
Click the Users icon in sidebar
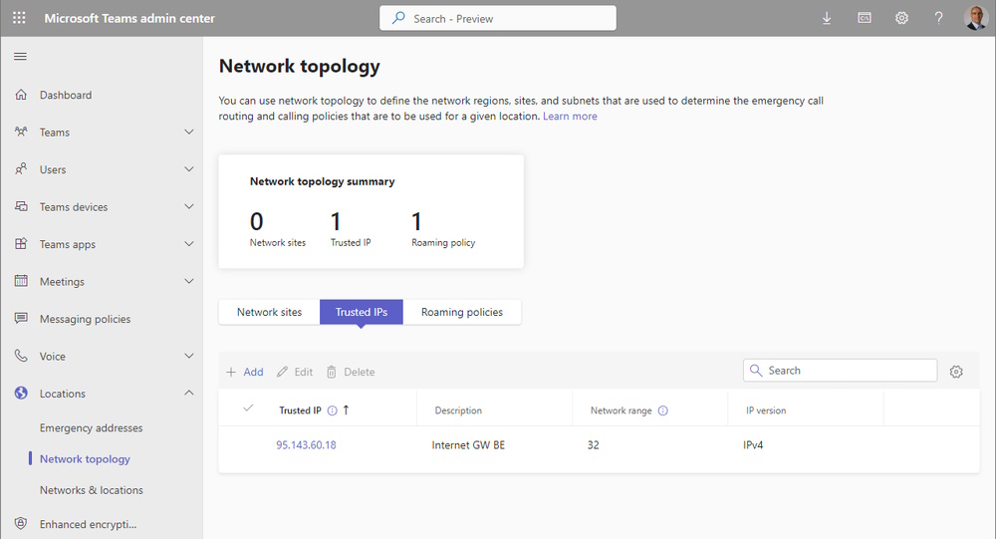pyautogui.click(x=21, y=169)
